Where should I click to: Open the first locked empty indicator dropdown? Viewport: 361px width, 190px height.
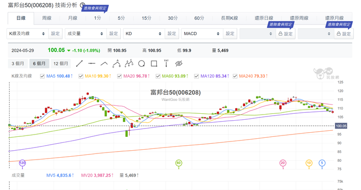coord(257,34)
